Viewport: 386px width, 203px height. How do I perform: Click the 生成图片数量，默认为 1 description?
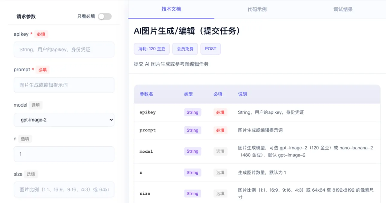[262, 172]
